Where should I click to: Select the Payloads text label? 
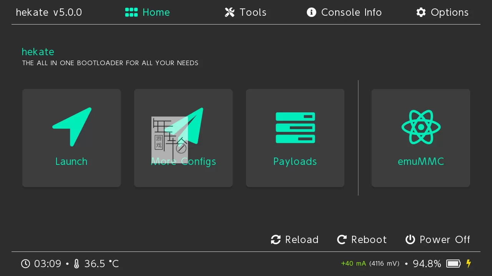295,161
